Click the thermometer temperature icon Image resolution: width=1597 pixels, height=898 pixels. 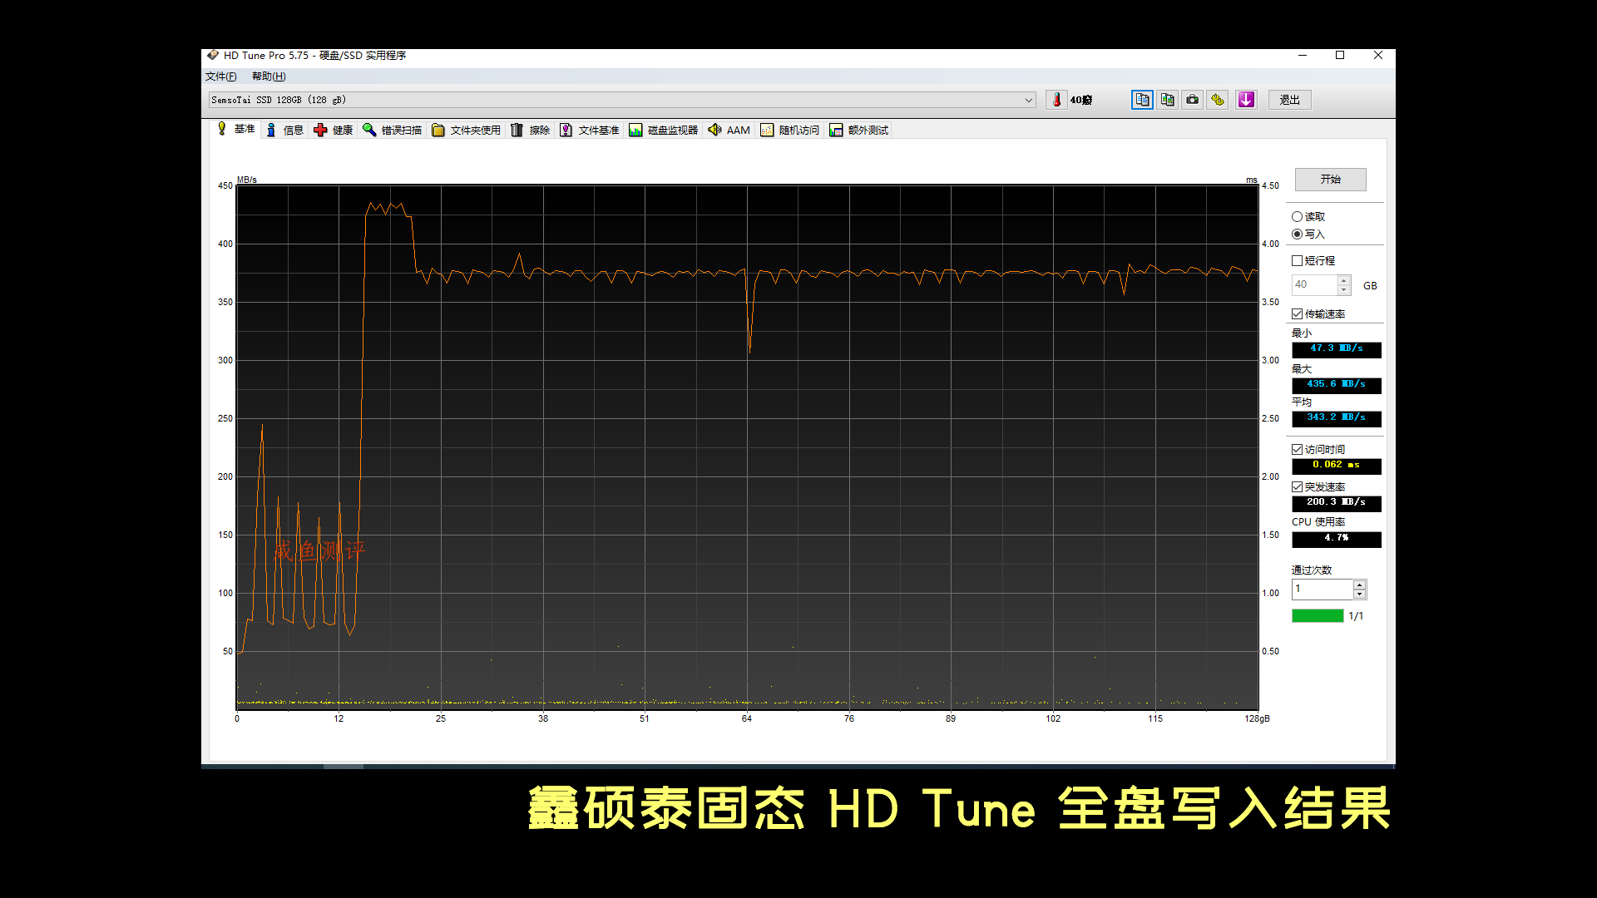(x=1056, y=100)
